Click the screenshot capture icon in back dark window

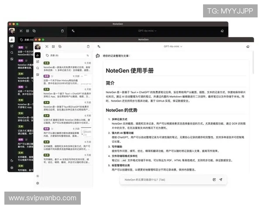point(21,31)
